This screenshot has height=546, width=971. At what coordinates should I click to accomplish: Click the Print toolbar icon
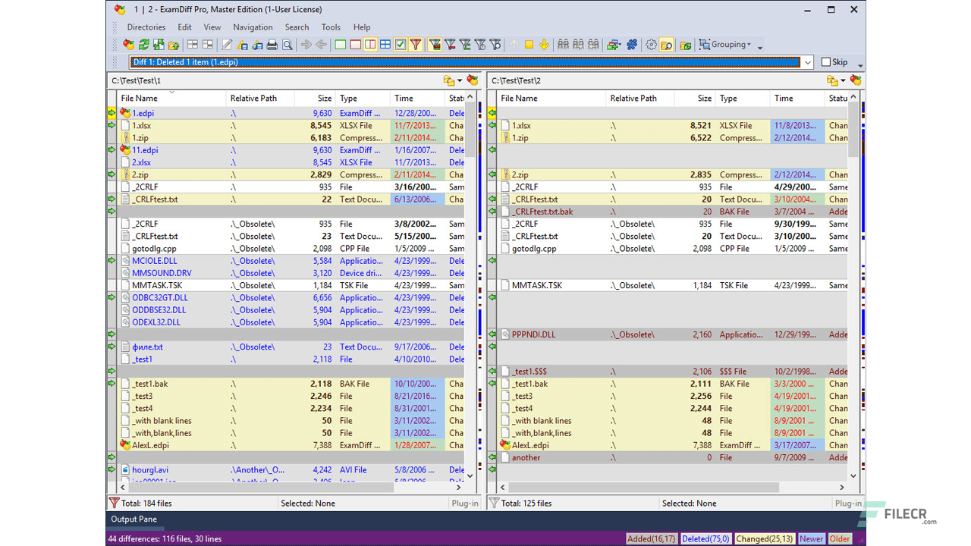[272, 44]
